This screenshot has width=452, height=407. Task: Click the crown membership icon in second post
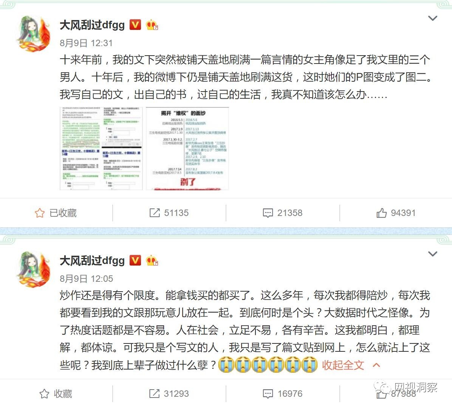[152, 261]
